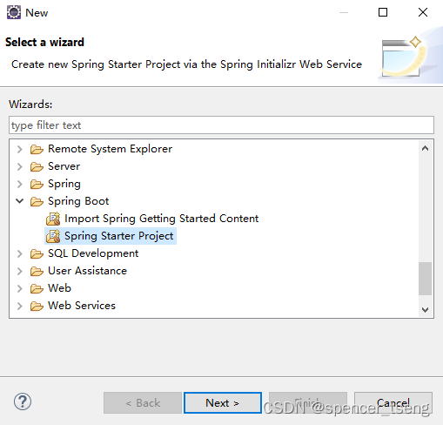Click the wizard list scroll down arrow
The image size is (443, 425).
click(x=425, y=309)
